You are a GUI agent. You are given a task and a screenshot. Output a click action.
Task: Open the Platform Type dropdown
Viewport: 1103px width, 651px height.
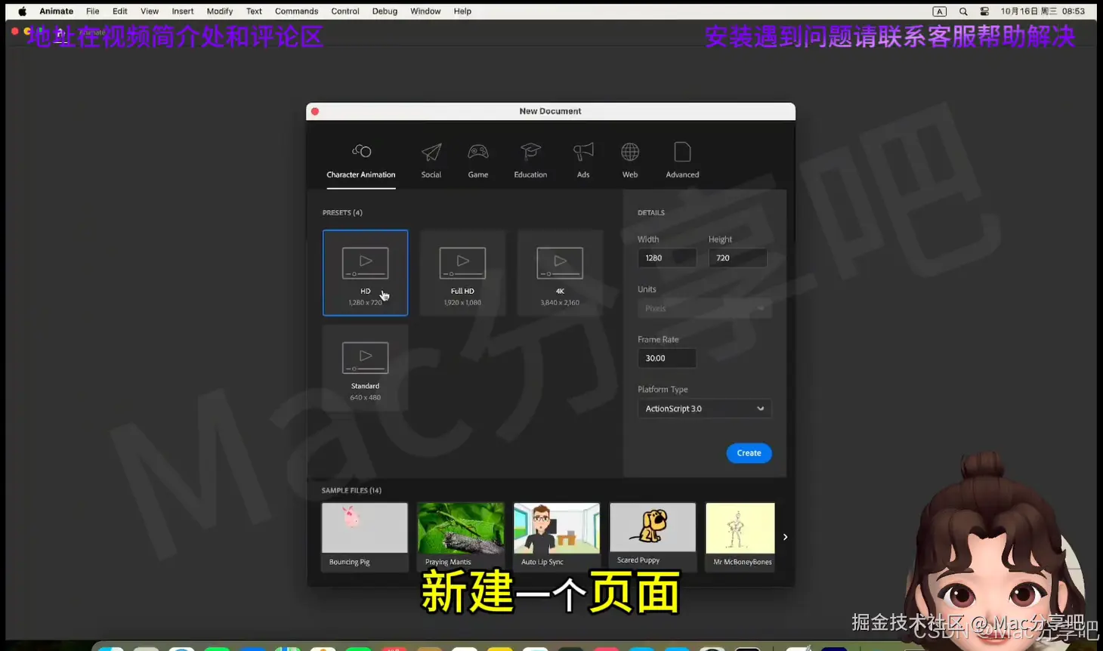point(703,408)
